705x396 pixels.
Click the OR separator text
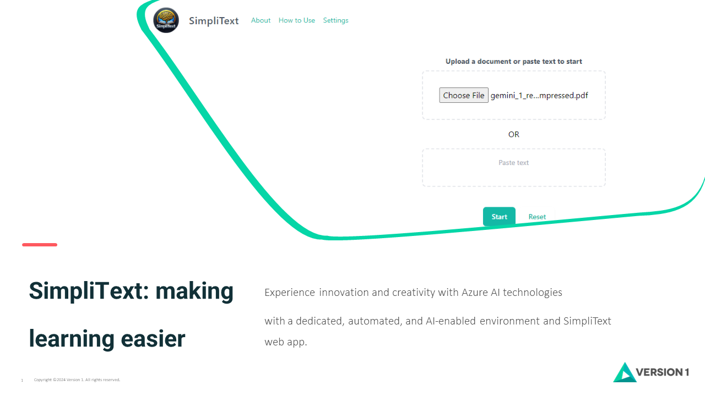pyautogui.click(x=514, y=134)
